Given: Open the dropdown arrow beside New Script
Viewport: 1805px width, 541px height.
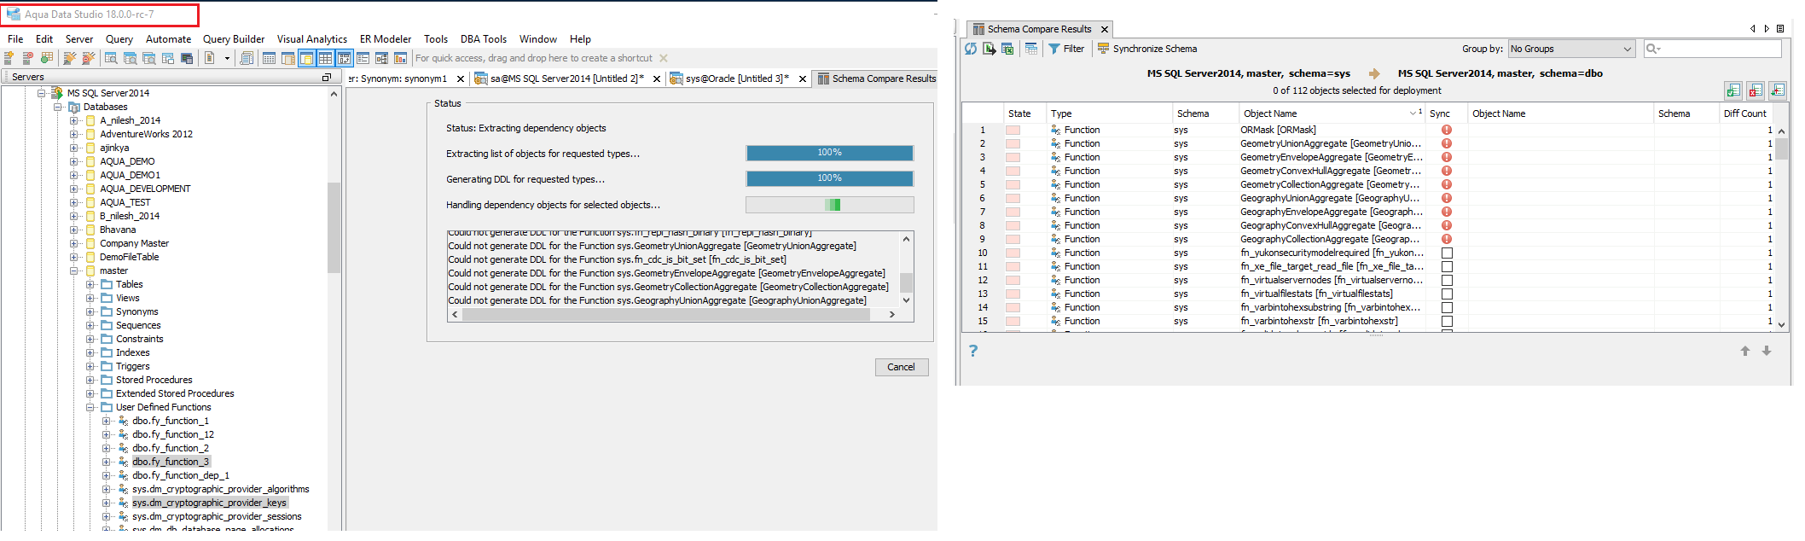Looking at the screenshot, I should point(227,58).
